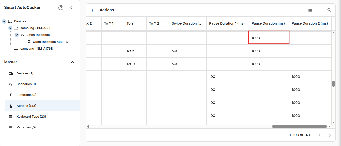
Task: Click the search icon in the Actions header
Action: pyautogui.click(x=329, y=10)
